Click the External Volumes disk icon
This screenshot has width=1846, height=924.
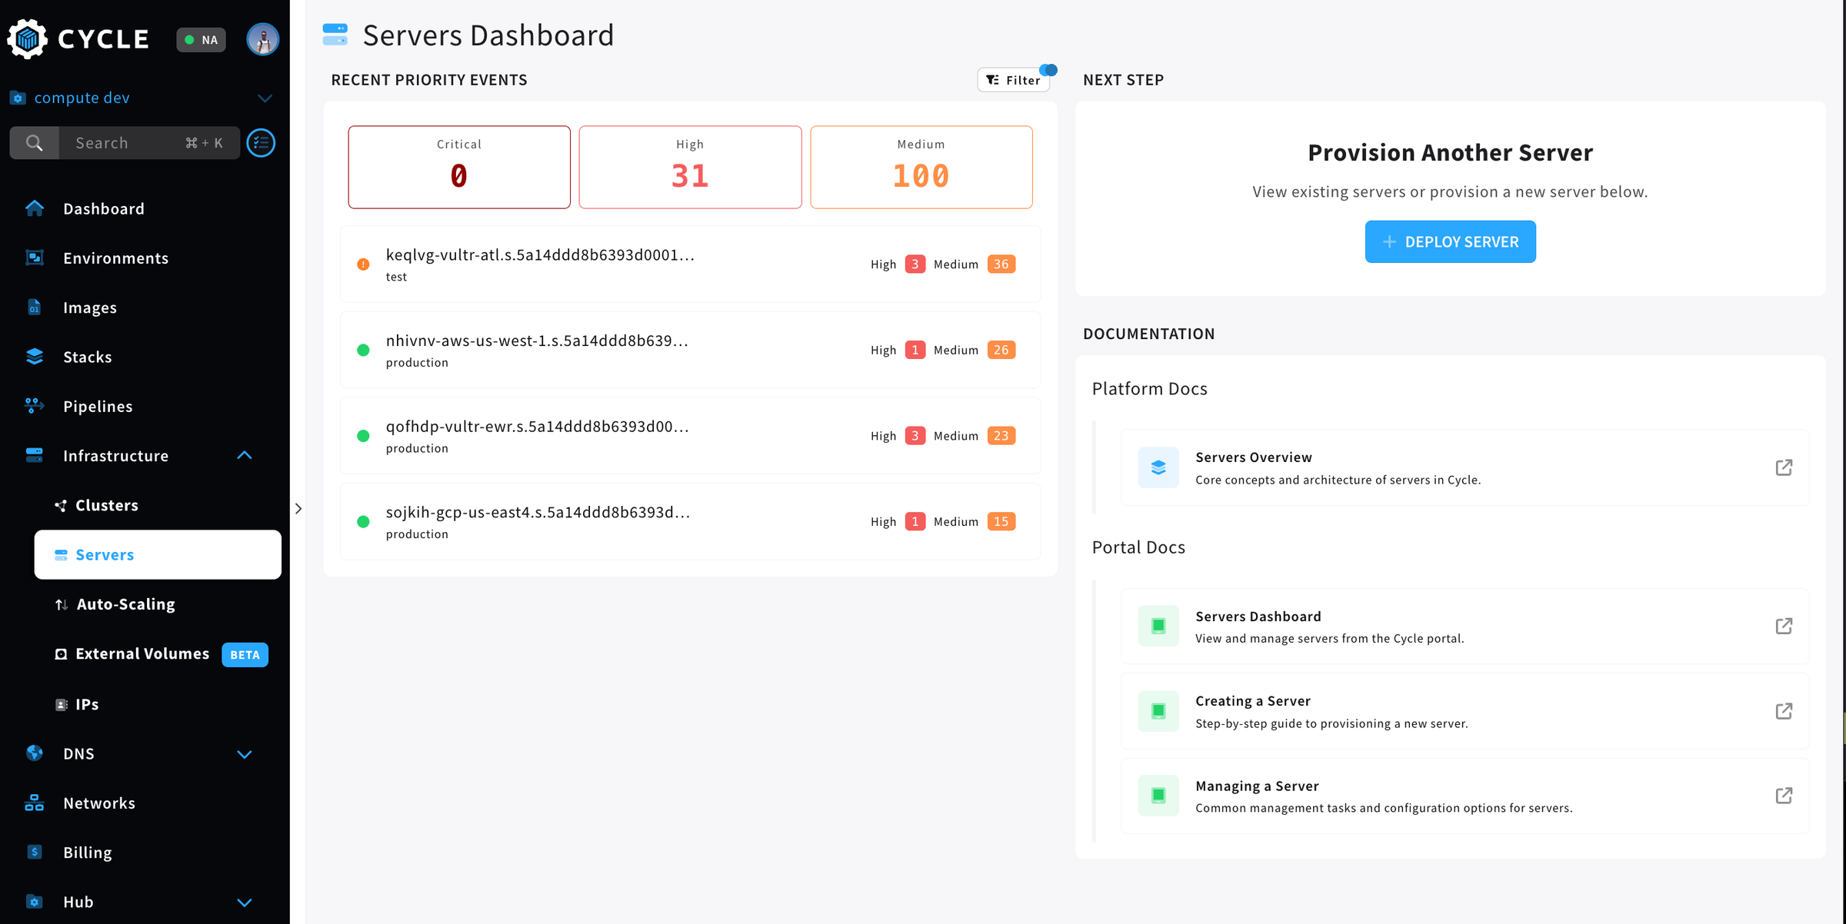point(61,654)
